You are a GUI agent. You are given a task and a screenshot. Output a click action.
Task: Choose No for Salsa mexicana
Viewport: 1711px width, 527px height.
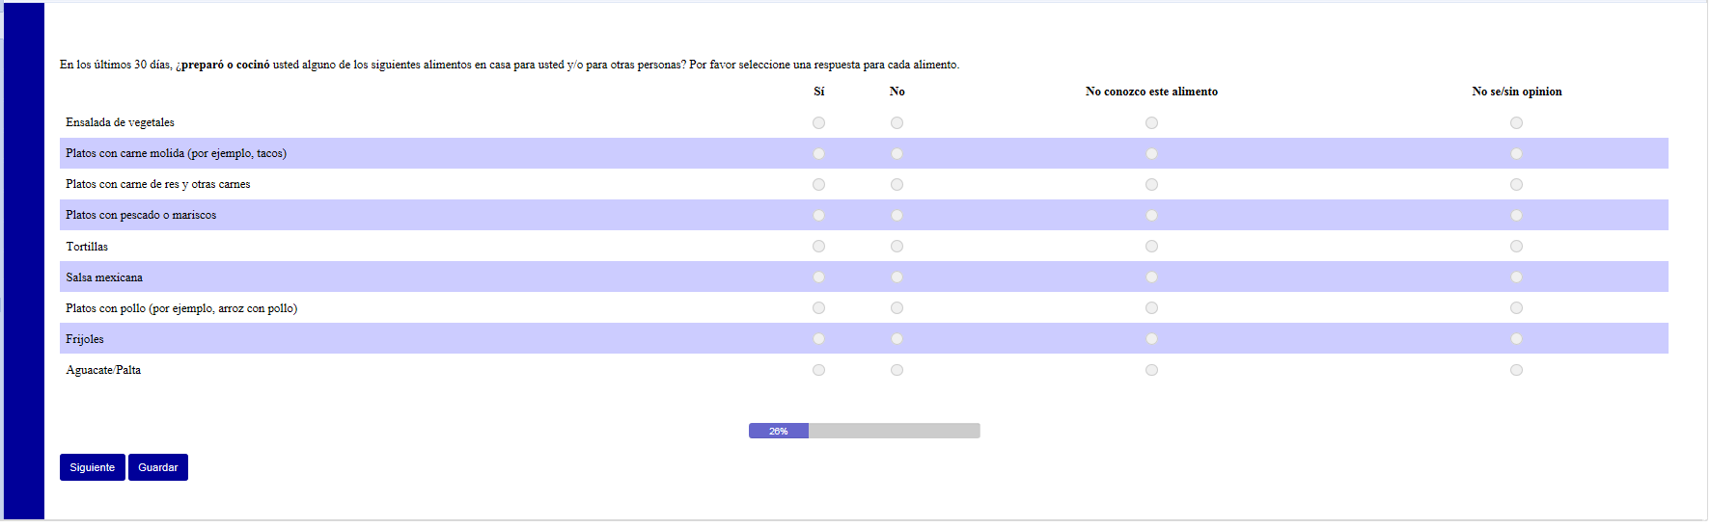coord(897,277)
